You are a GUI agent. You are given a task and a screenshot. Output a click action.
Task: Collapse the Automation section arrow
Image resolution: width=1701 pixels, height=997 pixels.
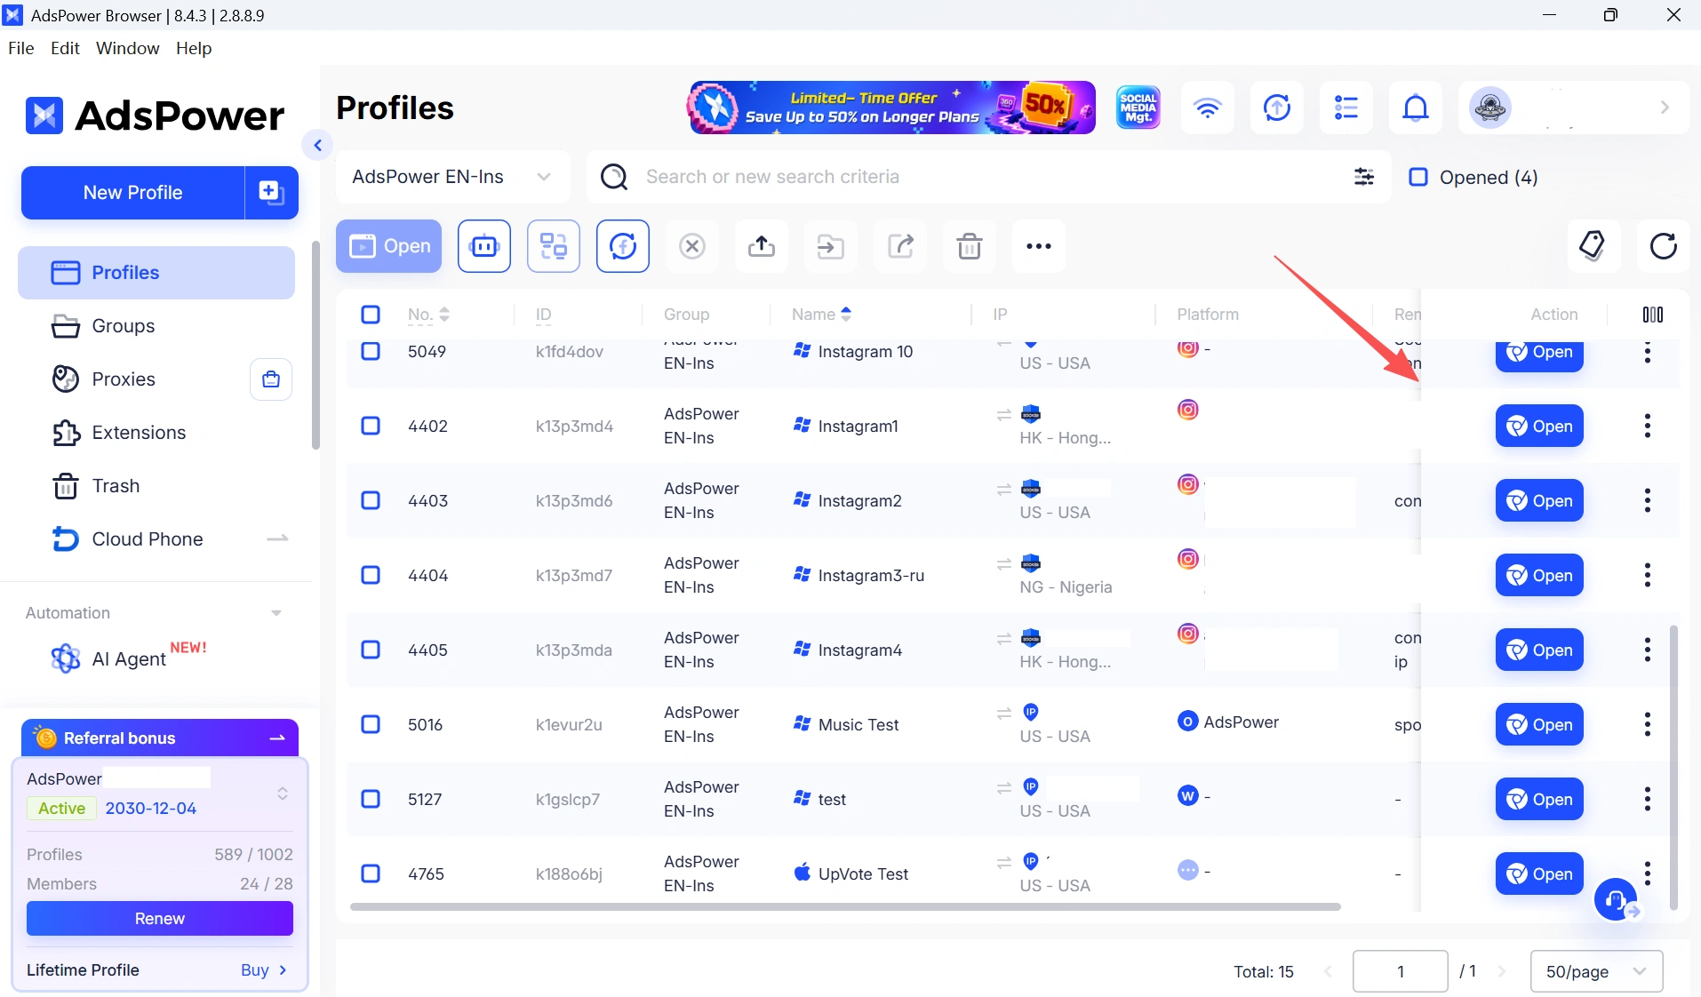[x=276, y=613]
